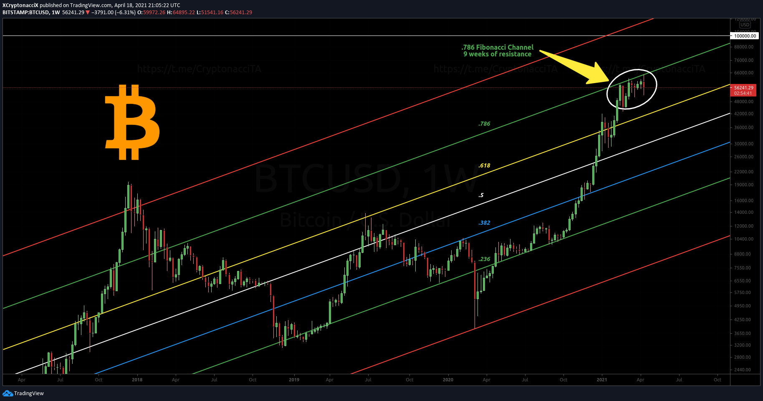The width and height of the screenshot is (763, 401).
Task: Click the TradingView cloud logo icon
Action: point(8,393)
